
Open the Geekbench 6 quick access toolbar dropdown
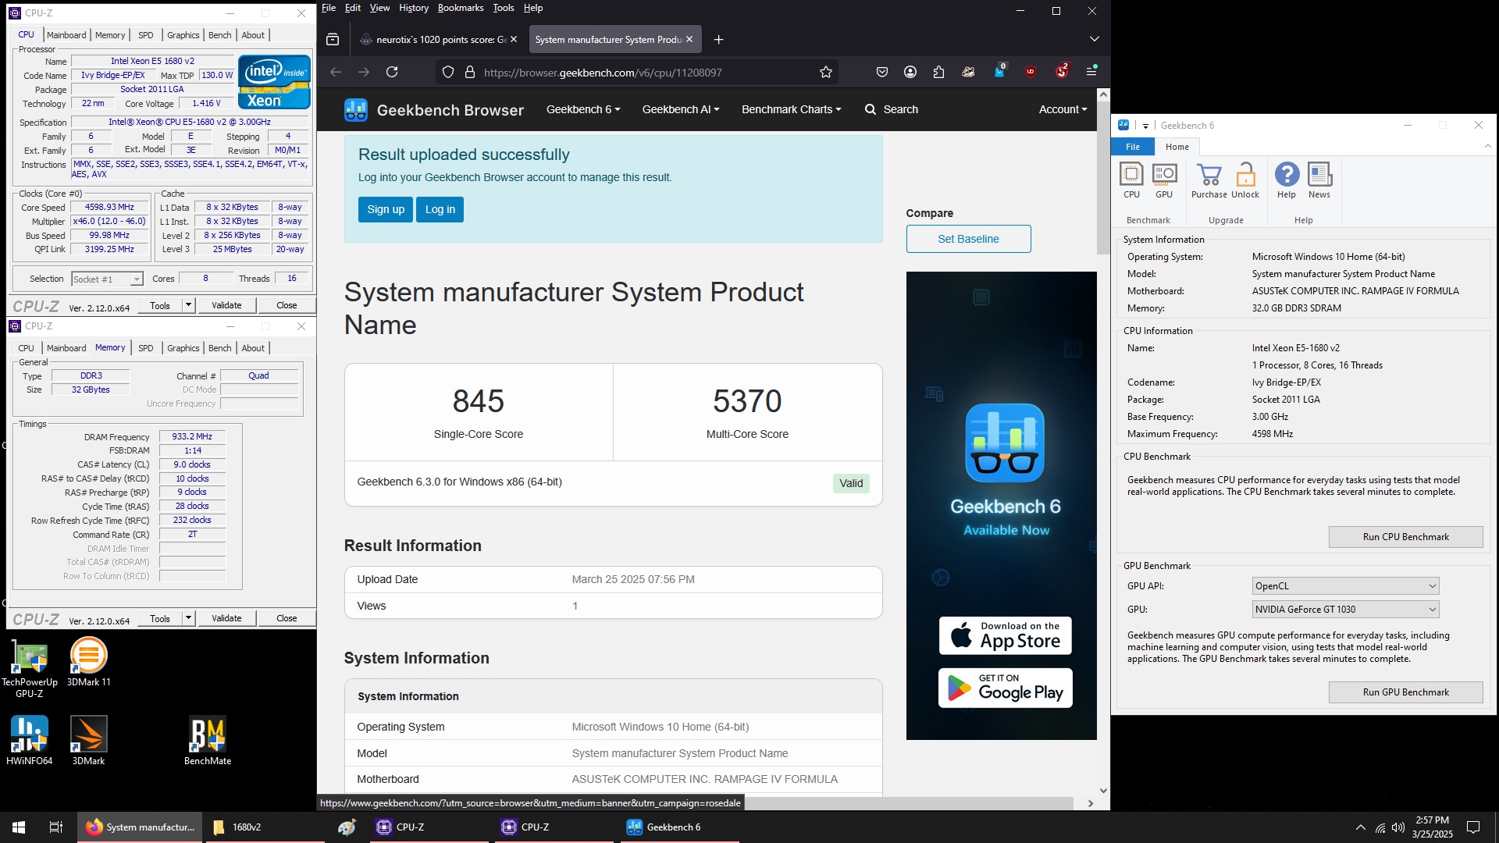point(1145,126)
